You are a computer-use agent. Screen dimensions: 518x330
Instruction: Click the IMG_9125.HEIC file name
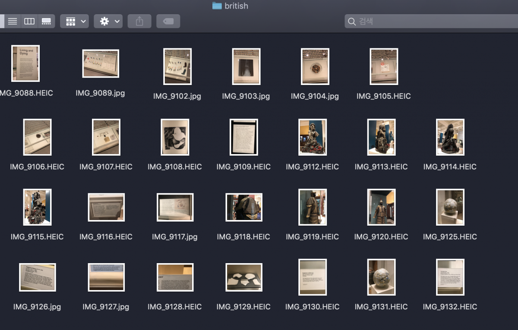coord(450,237)
